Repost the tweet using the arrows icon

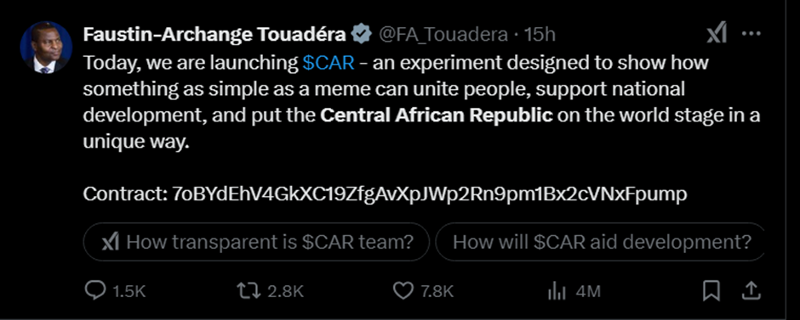[248, 291]
